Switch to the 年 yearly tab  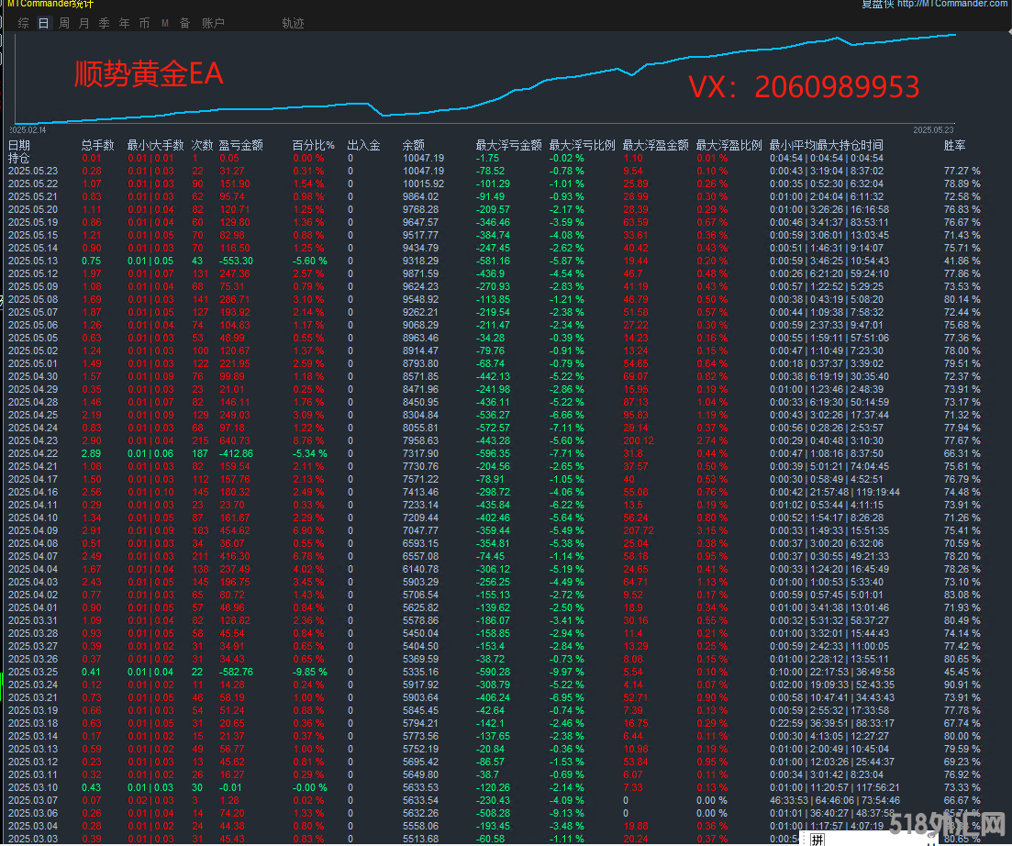click(x=125, y=23)
